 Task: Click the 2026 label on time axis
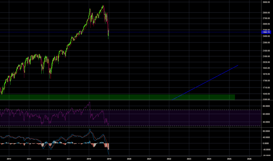pyautogui.click(x=249, y=159)
